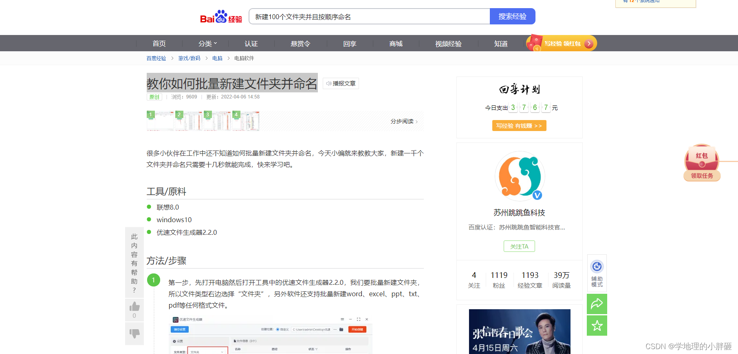Click the orange arrow on red-envelope banner

(x=588, y=44)
